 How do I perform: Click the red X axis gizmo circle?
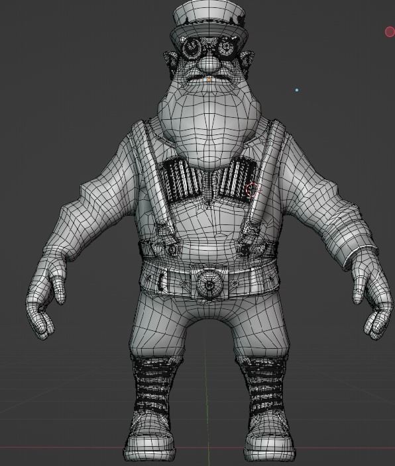click(390, 32)
